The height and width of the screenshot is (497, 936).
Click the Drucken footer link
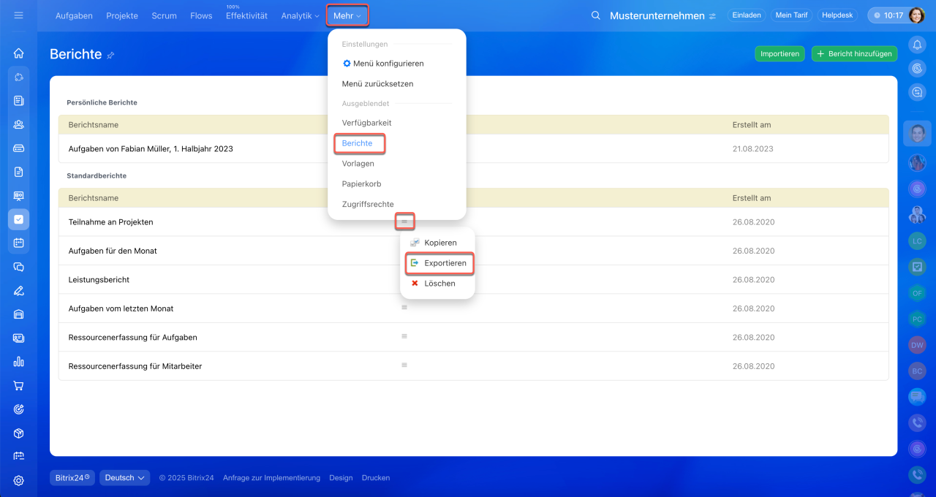click(x=376, y=478)
